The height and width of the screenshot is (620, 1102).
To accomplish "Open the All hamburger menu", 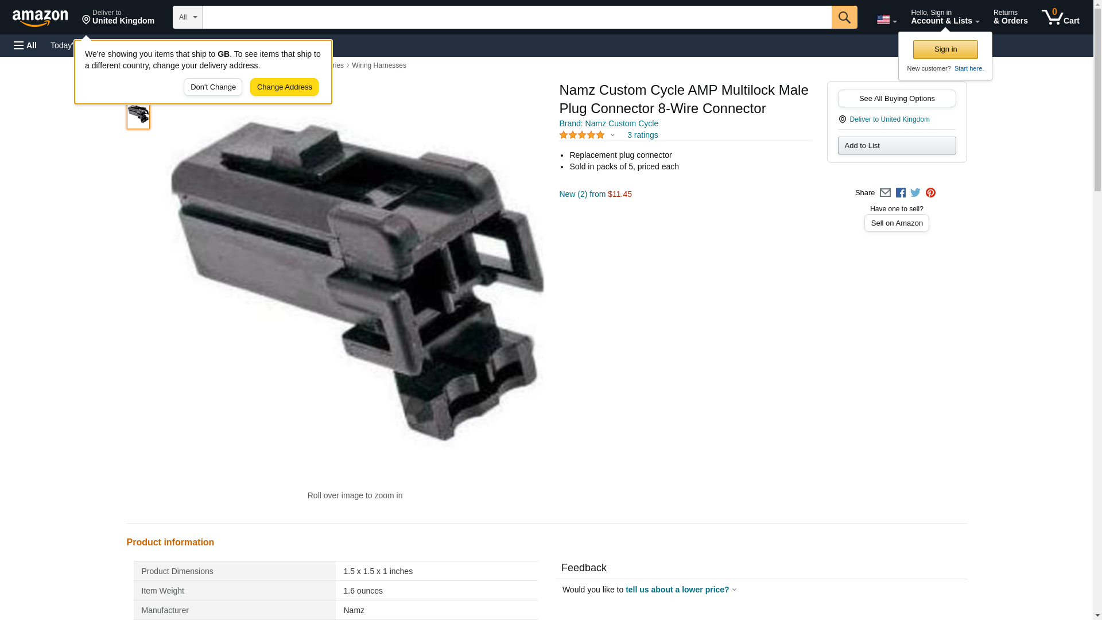I will pyautogui.click(x=25, y=45).
